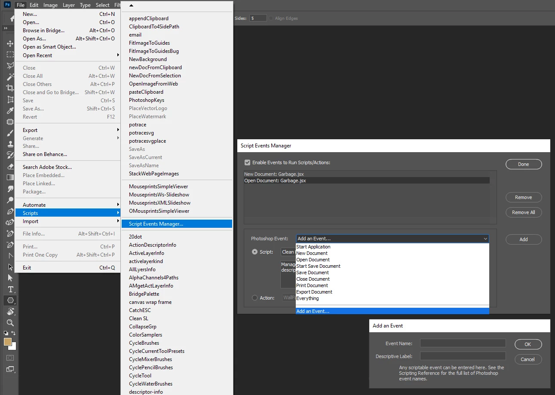Image resolution: width=555 pixels, height=395 pixels.
Task: Reset default foreground and background colors
Action: tap(6, 333)
